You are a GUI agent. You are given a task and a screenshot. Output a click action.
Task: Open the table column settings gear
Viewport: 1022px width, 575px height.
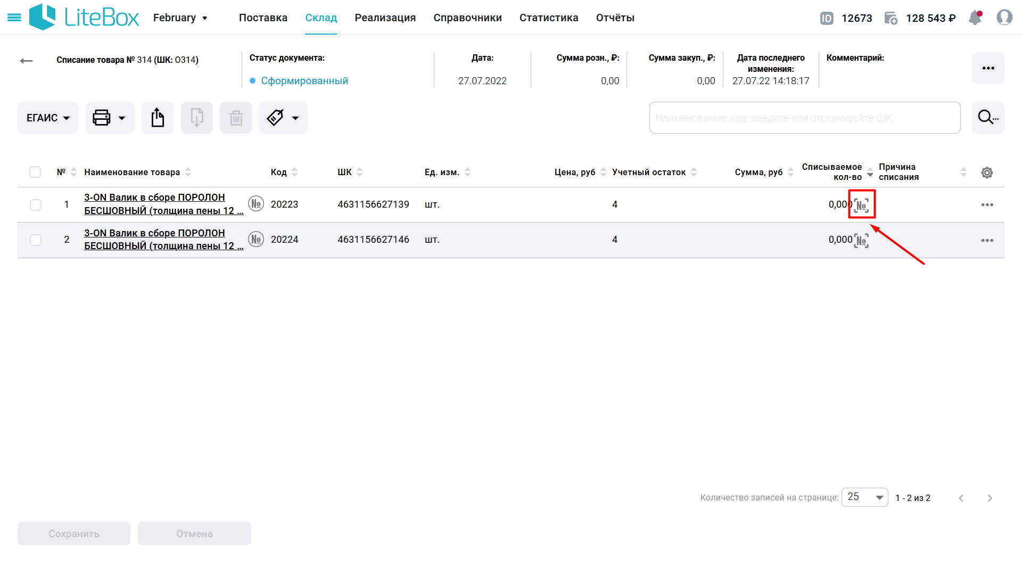point(987,172)
